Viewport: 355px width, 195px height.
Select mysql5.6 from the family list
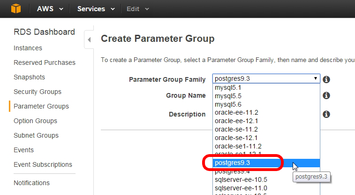[266, 104]
